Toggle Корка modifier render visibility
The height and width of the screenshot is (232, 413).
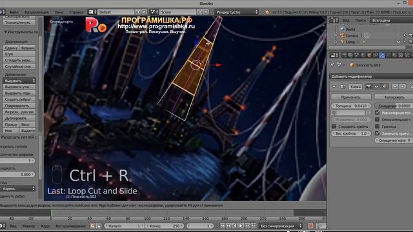pos(368,86)
